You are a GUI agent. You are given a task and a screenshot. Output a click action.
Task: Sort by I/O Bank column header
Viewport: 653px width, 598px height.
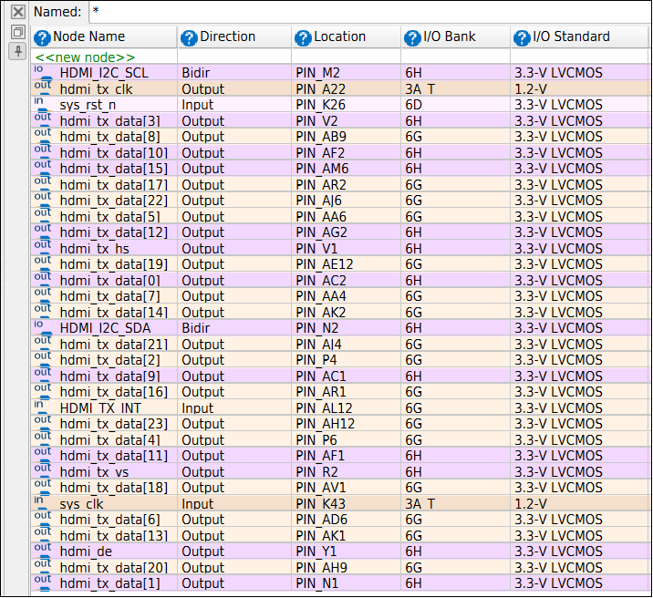456,37
